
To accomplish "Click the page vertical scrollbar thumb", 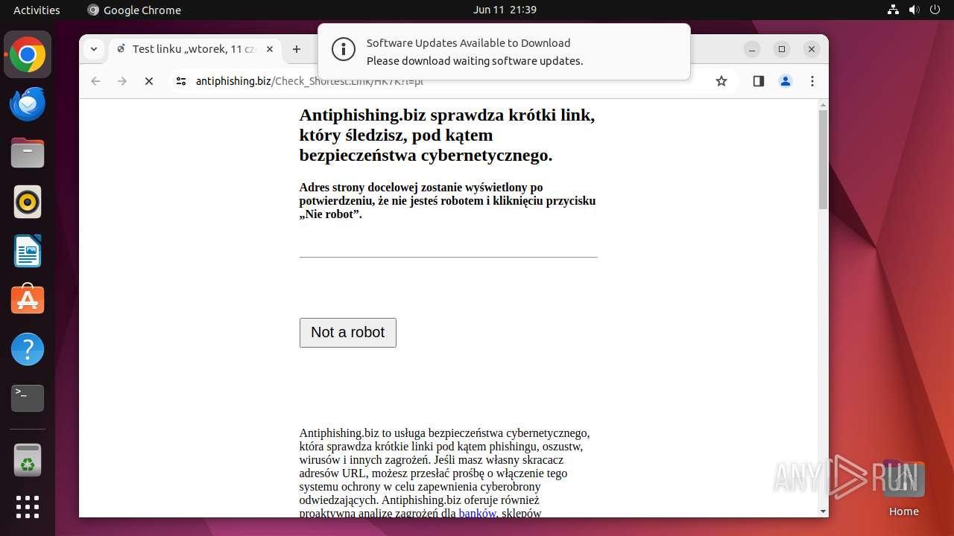I will [823, 159].
